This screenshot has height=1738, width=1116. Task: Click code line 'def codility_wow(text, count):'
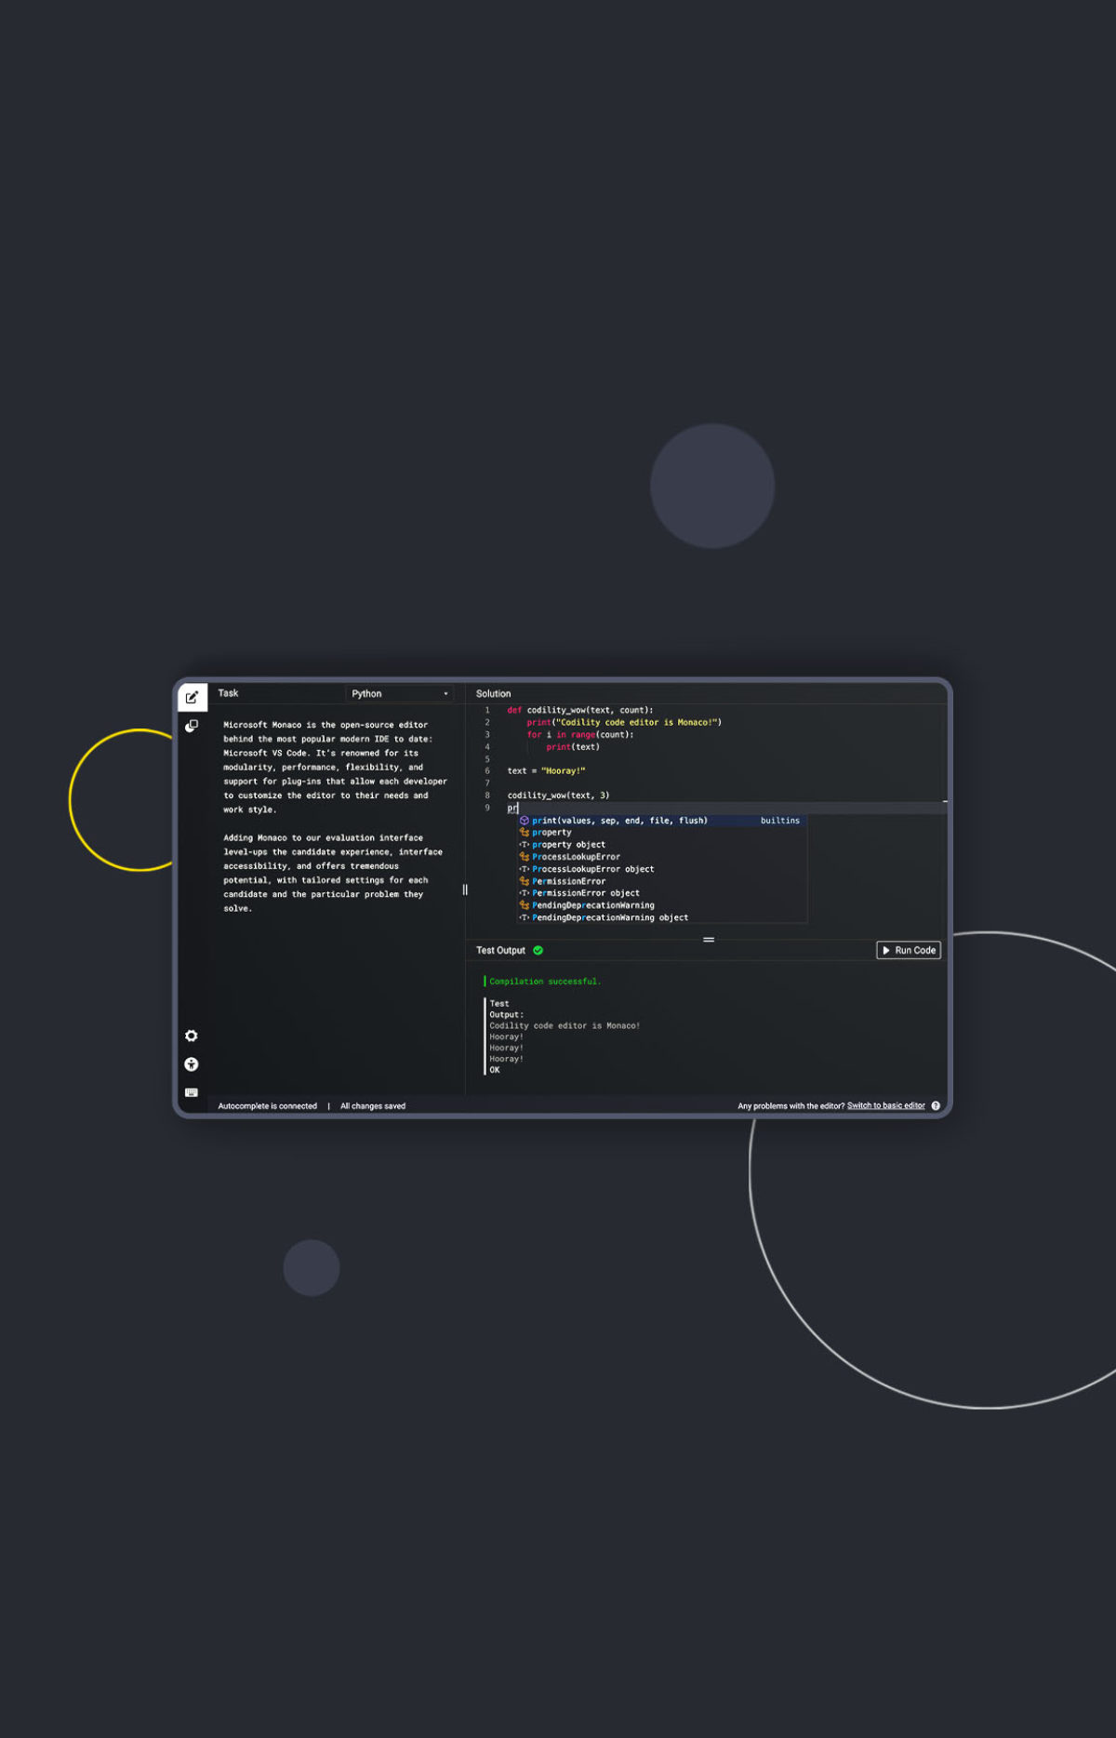pos(580,710)
